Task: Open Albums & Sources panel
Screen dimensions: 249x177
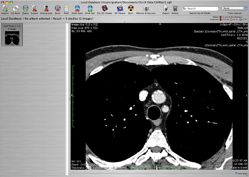Action: (x=146, y=8)
